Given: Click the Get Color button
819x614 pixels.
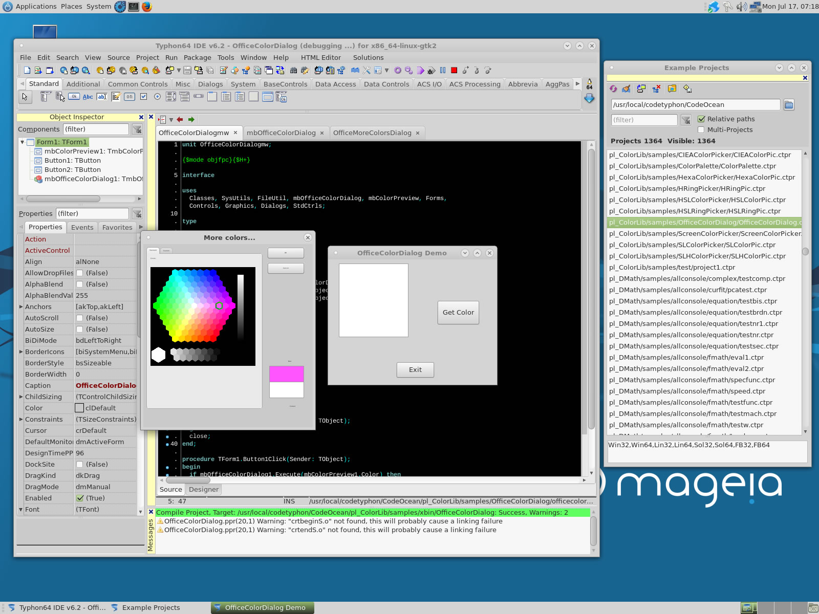Looking at the screenshot, I should click(459, 313).
